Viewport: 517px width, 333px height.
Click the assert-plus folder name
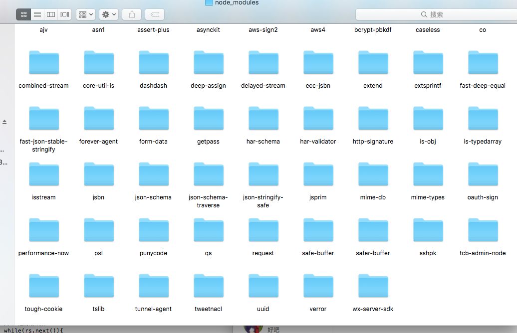153,30
